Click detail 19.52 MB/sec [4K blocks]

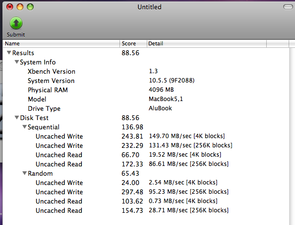tap(185, 155)
